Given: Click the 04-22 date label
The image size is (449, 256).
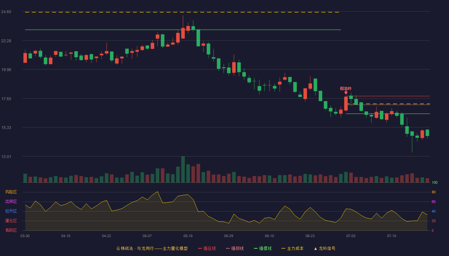Looking at the screenshot, I should pyautogui.click(x=106, y=236).
